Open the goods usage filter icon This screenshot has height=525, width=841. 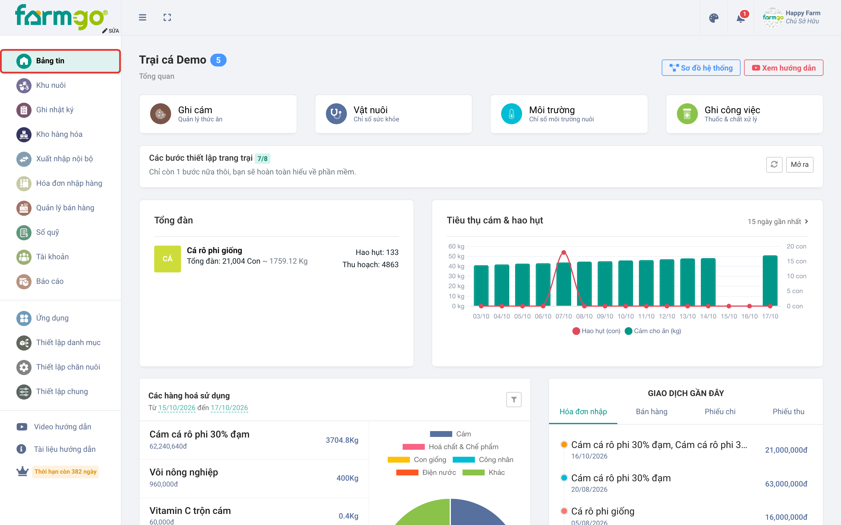point(514,399)
